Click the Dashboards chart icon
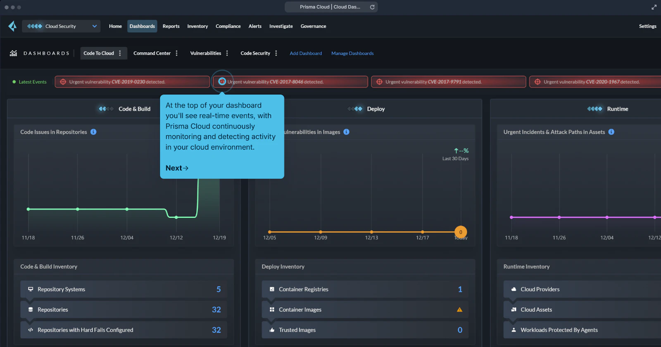Image resolution: width=661 pixels, height=347 pixels. pos(13,53)
